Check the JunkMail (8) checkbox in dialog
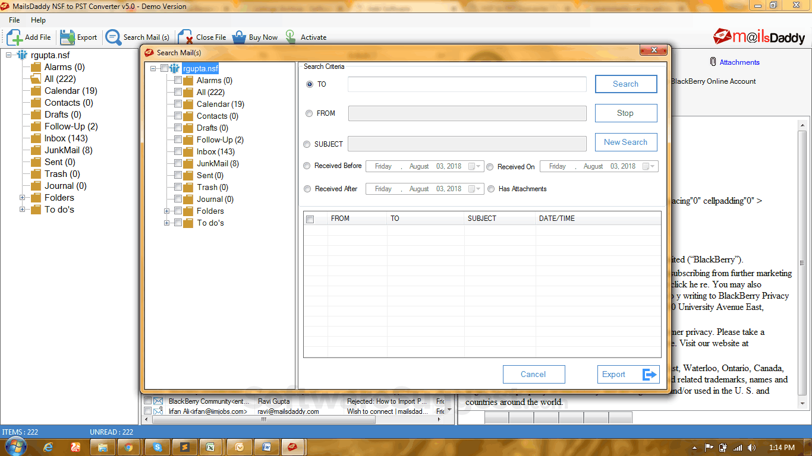 [178, 163]
